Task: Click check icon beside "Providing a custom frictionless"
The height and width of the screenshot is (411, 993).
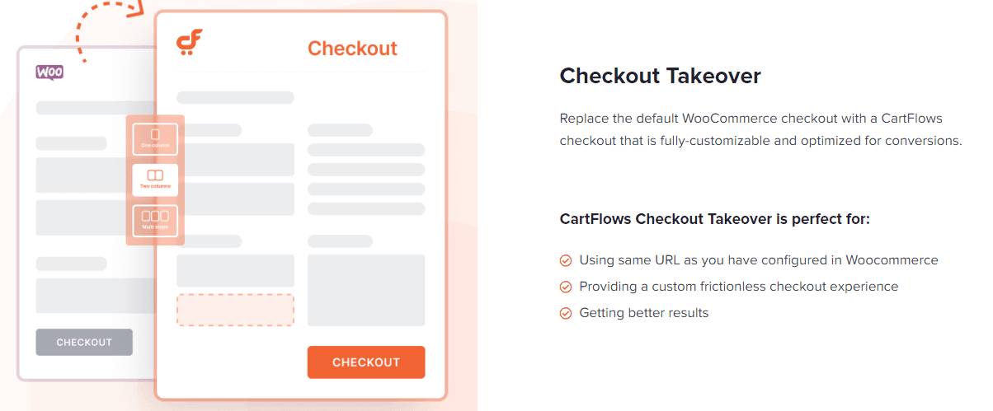Action: click(566, 287)
